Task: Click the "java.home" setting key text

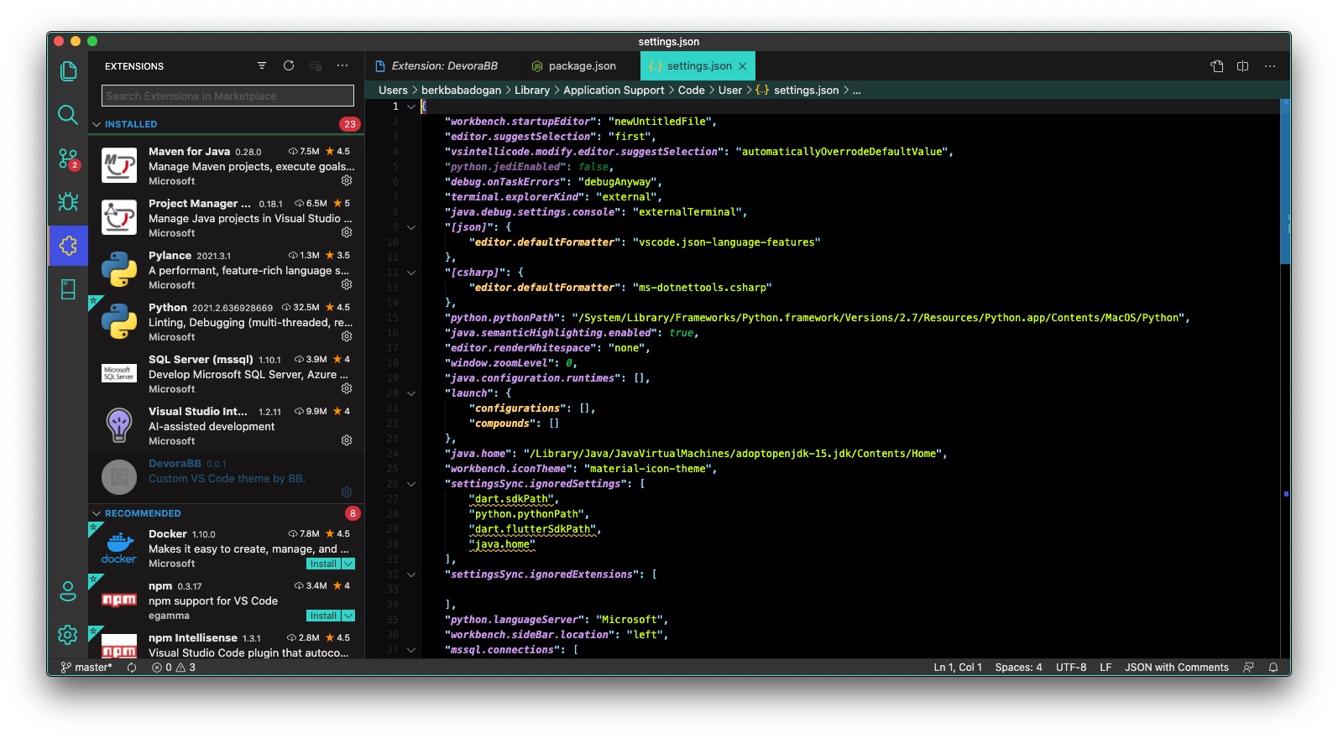Action: (x=478, y=454)
